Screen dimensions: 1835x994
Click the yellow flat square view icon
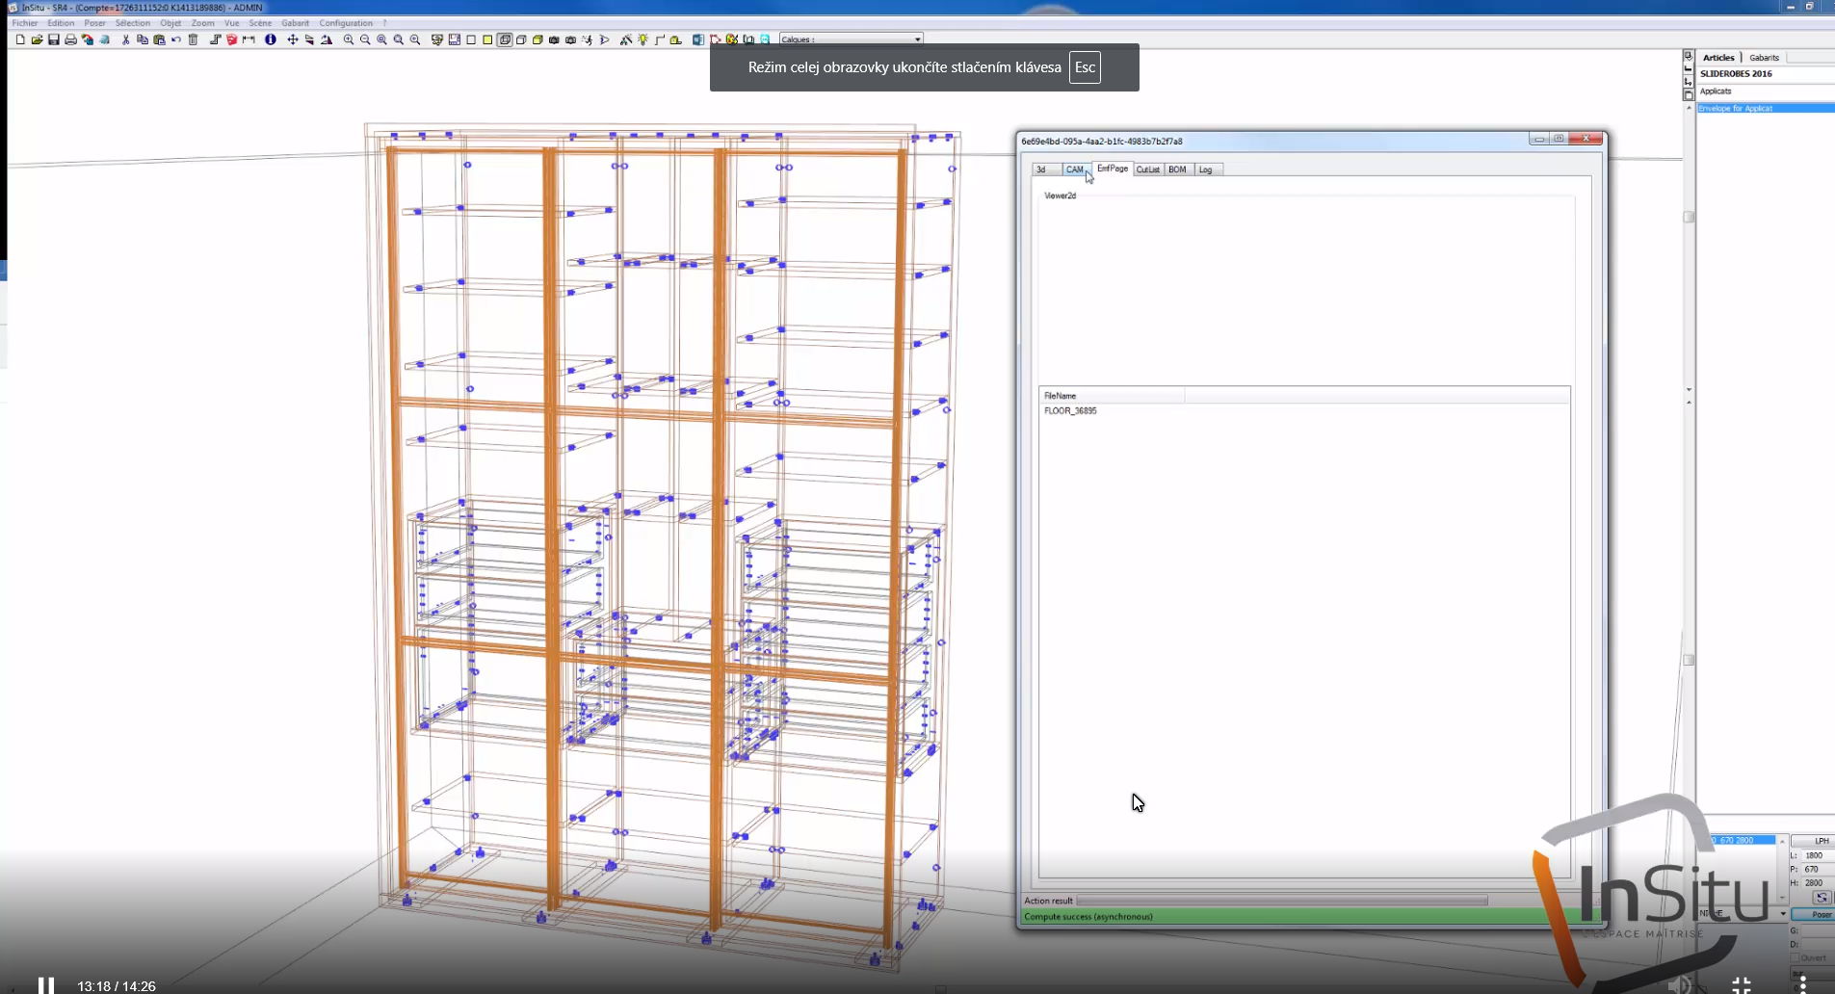pyautogui.click(x=487, y=39)
